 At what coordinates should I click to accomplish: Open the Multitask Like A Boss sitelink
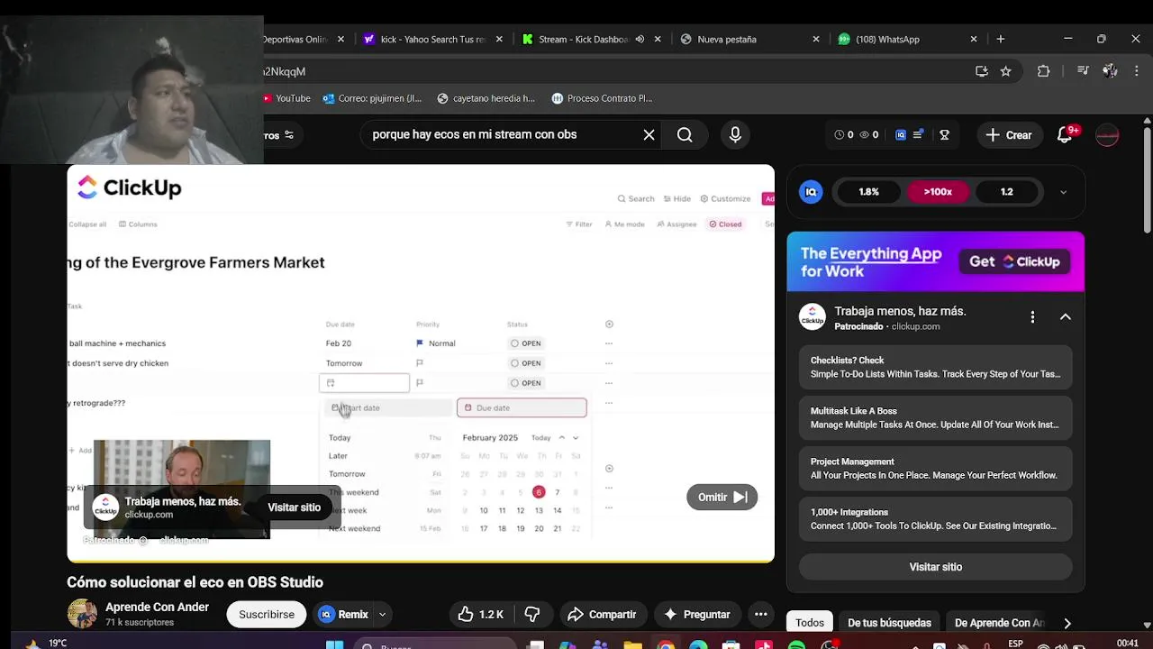tap(935, 417)
